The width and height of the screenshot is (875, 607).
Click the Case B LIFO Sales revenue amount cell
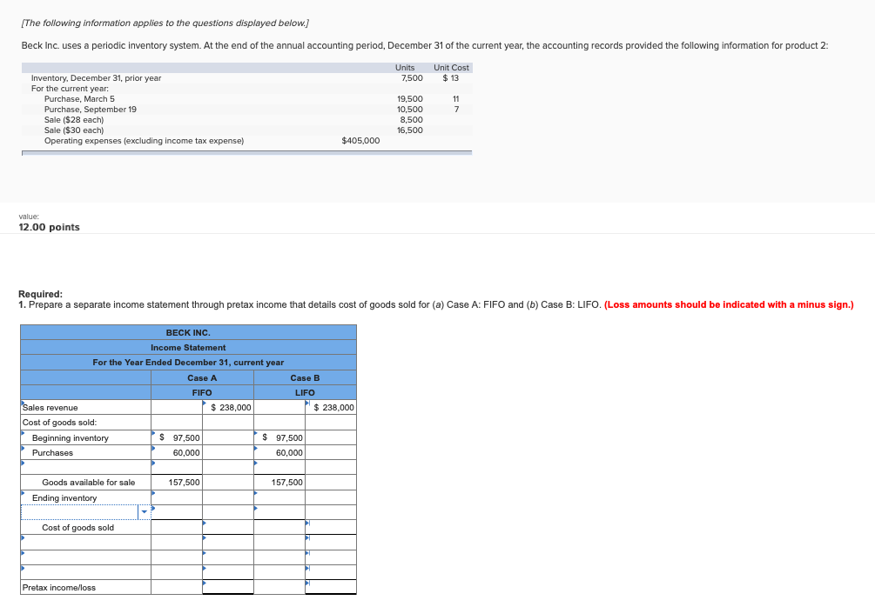point(331,407)
